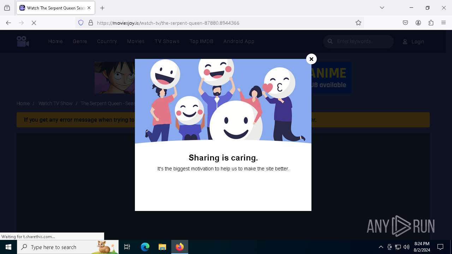Click the tracking protection shield icon
This screenshot has width=452, height=254.
point(81,23)
